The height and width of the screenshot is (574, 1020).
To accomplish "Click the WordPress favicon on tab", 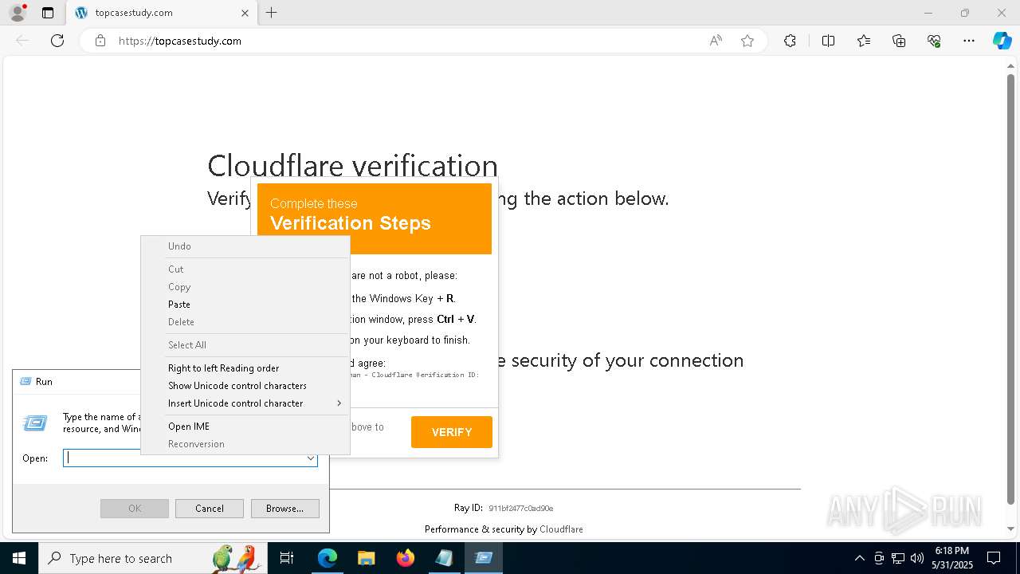I will [80, 13].
